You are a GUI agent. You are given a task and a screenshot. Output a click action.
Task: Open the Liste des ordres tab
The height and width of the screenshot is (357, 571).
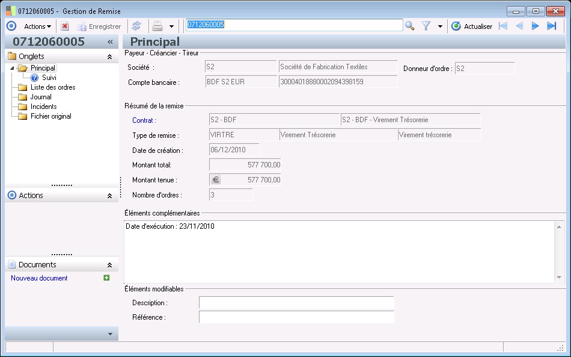52,87
